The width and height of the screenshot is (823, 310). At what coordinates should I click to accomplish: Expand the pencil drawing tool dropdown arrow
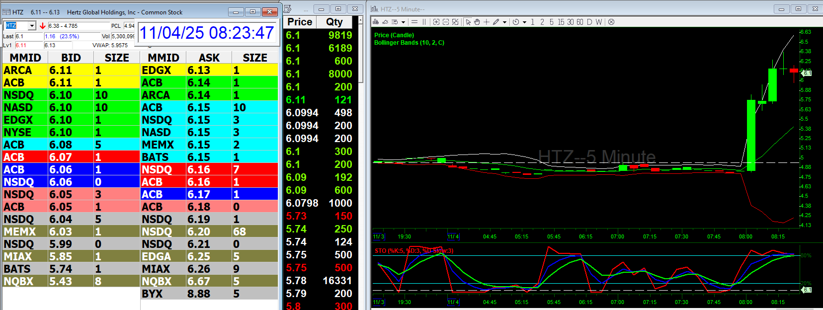coord(504,22)
